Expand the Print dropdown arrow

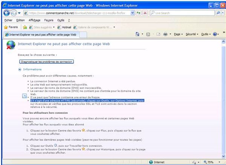click(x=170, y=34)
